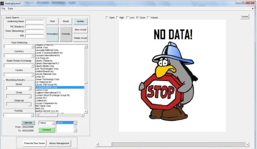The width and height of the screenshot is (257, 149).
Task: Click the tradingSystem title bar app icon
Action: [2, 3]
